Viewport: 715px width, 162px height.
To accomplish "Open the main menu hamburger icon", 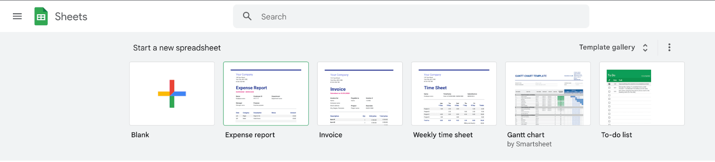I will pos(17,16).
